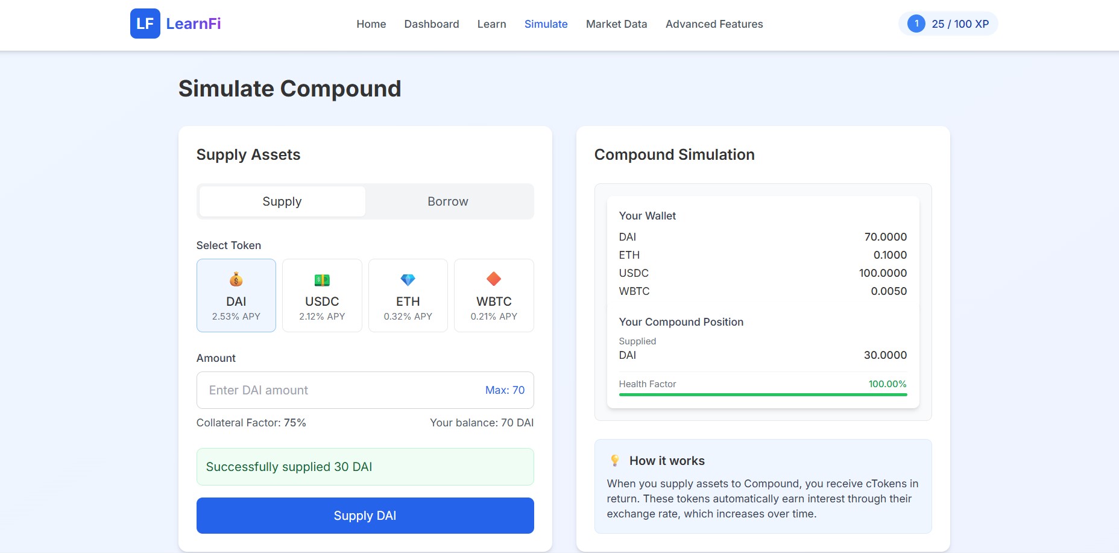Click the Your Wallet heading

pyautogui.click(x=648, y=216)
